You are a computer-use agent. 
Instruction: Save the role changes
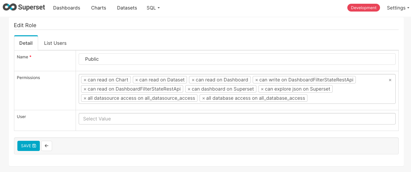tap(29, 146)
